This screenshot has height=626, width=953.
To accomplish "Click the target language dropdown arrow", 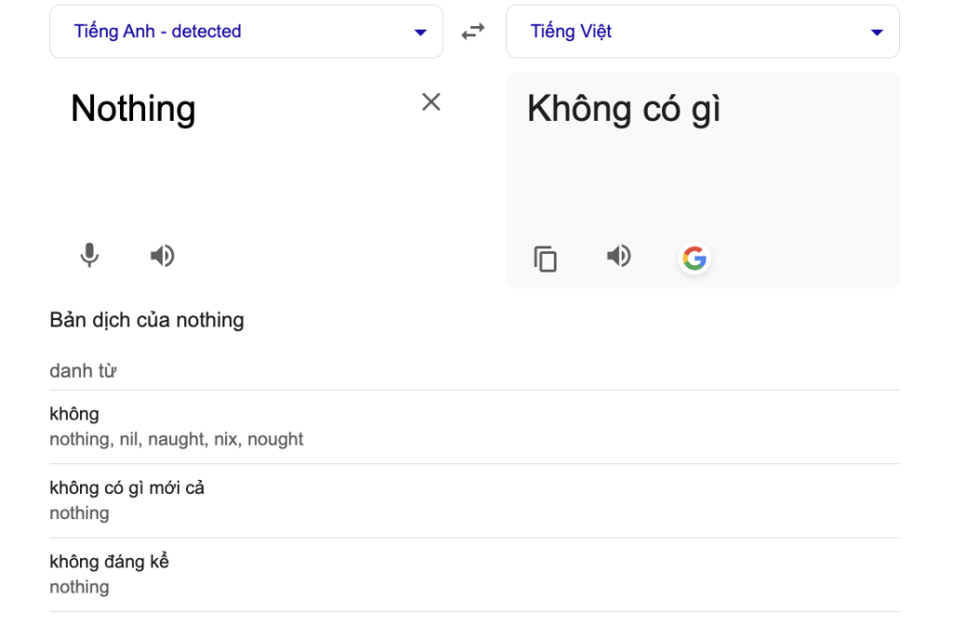I will pyautogui.click(x=876, y=33).
